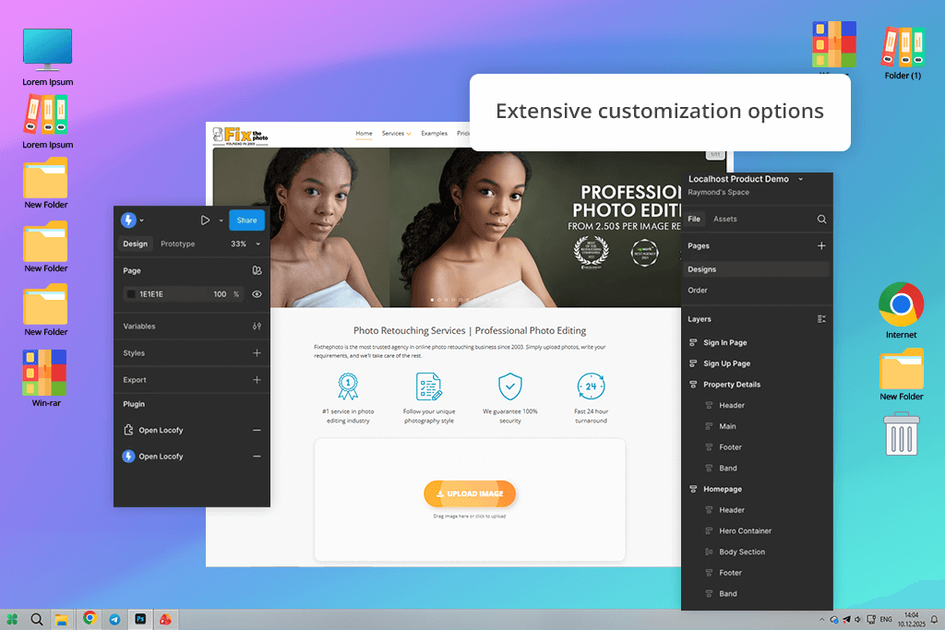Click the icon beside the Page heading
The image size is (945, 630).
tap(257, 270)
